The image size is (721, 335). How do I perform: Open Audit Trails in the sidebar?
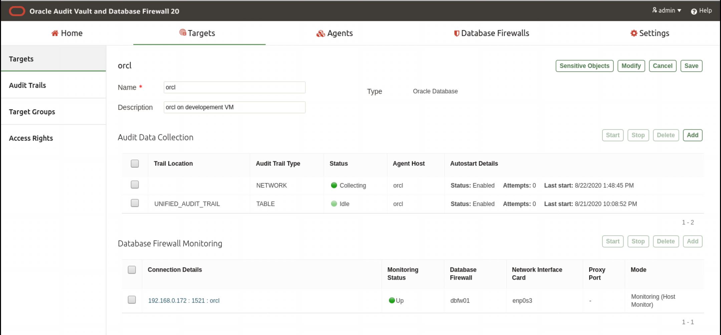pos(27,85)
